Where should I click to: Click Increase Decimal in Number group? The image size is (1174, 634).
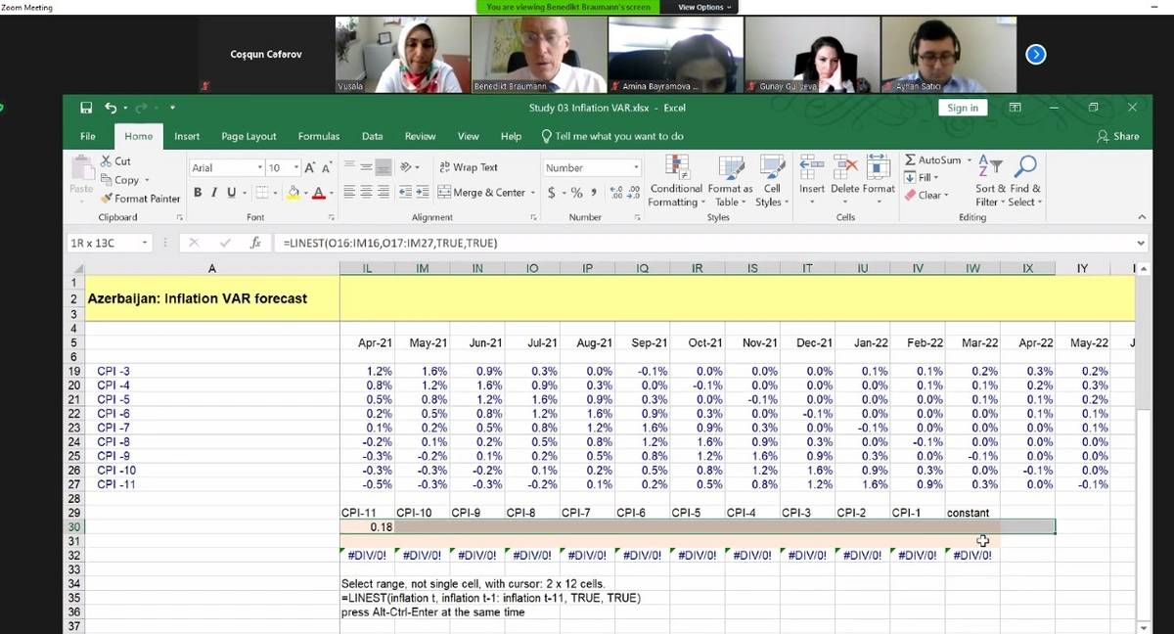(x=615, y=193)
